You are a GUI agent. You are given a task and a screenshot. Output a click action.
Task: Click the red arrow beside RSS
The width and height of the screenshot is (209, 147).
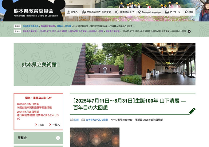[x=36, y=125]
